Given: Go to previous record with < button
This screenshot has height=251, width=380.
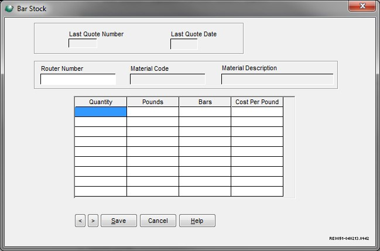Looking at the screenshot, I should [x=80, y=221].
